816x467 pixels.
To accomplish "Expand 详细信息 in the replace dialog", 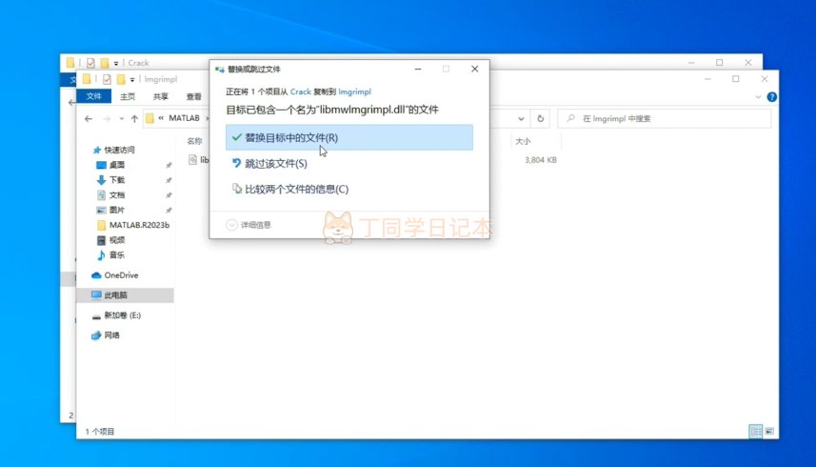I will [x=249, y=225].
